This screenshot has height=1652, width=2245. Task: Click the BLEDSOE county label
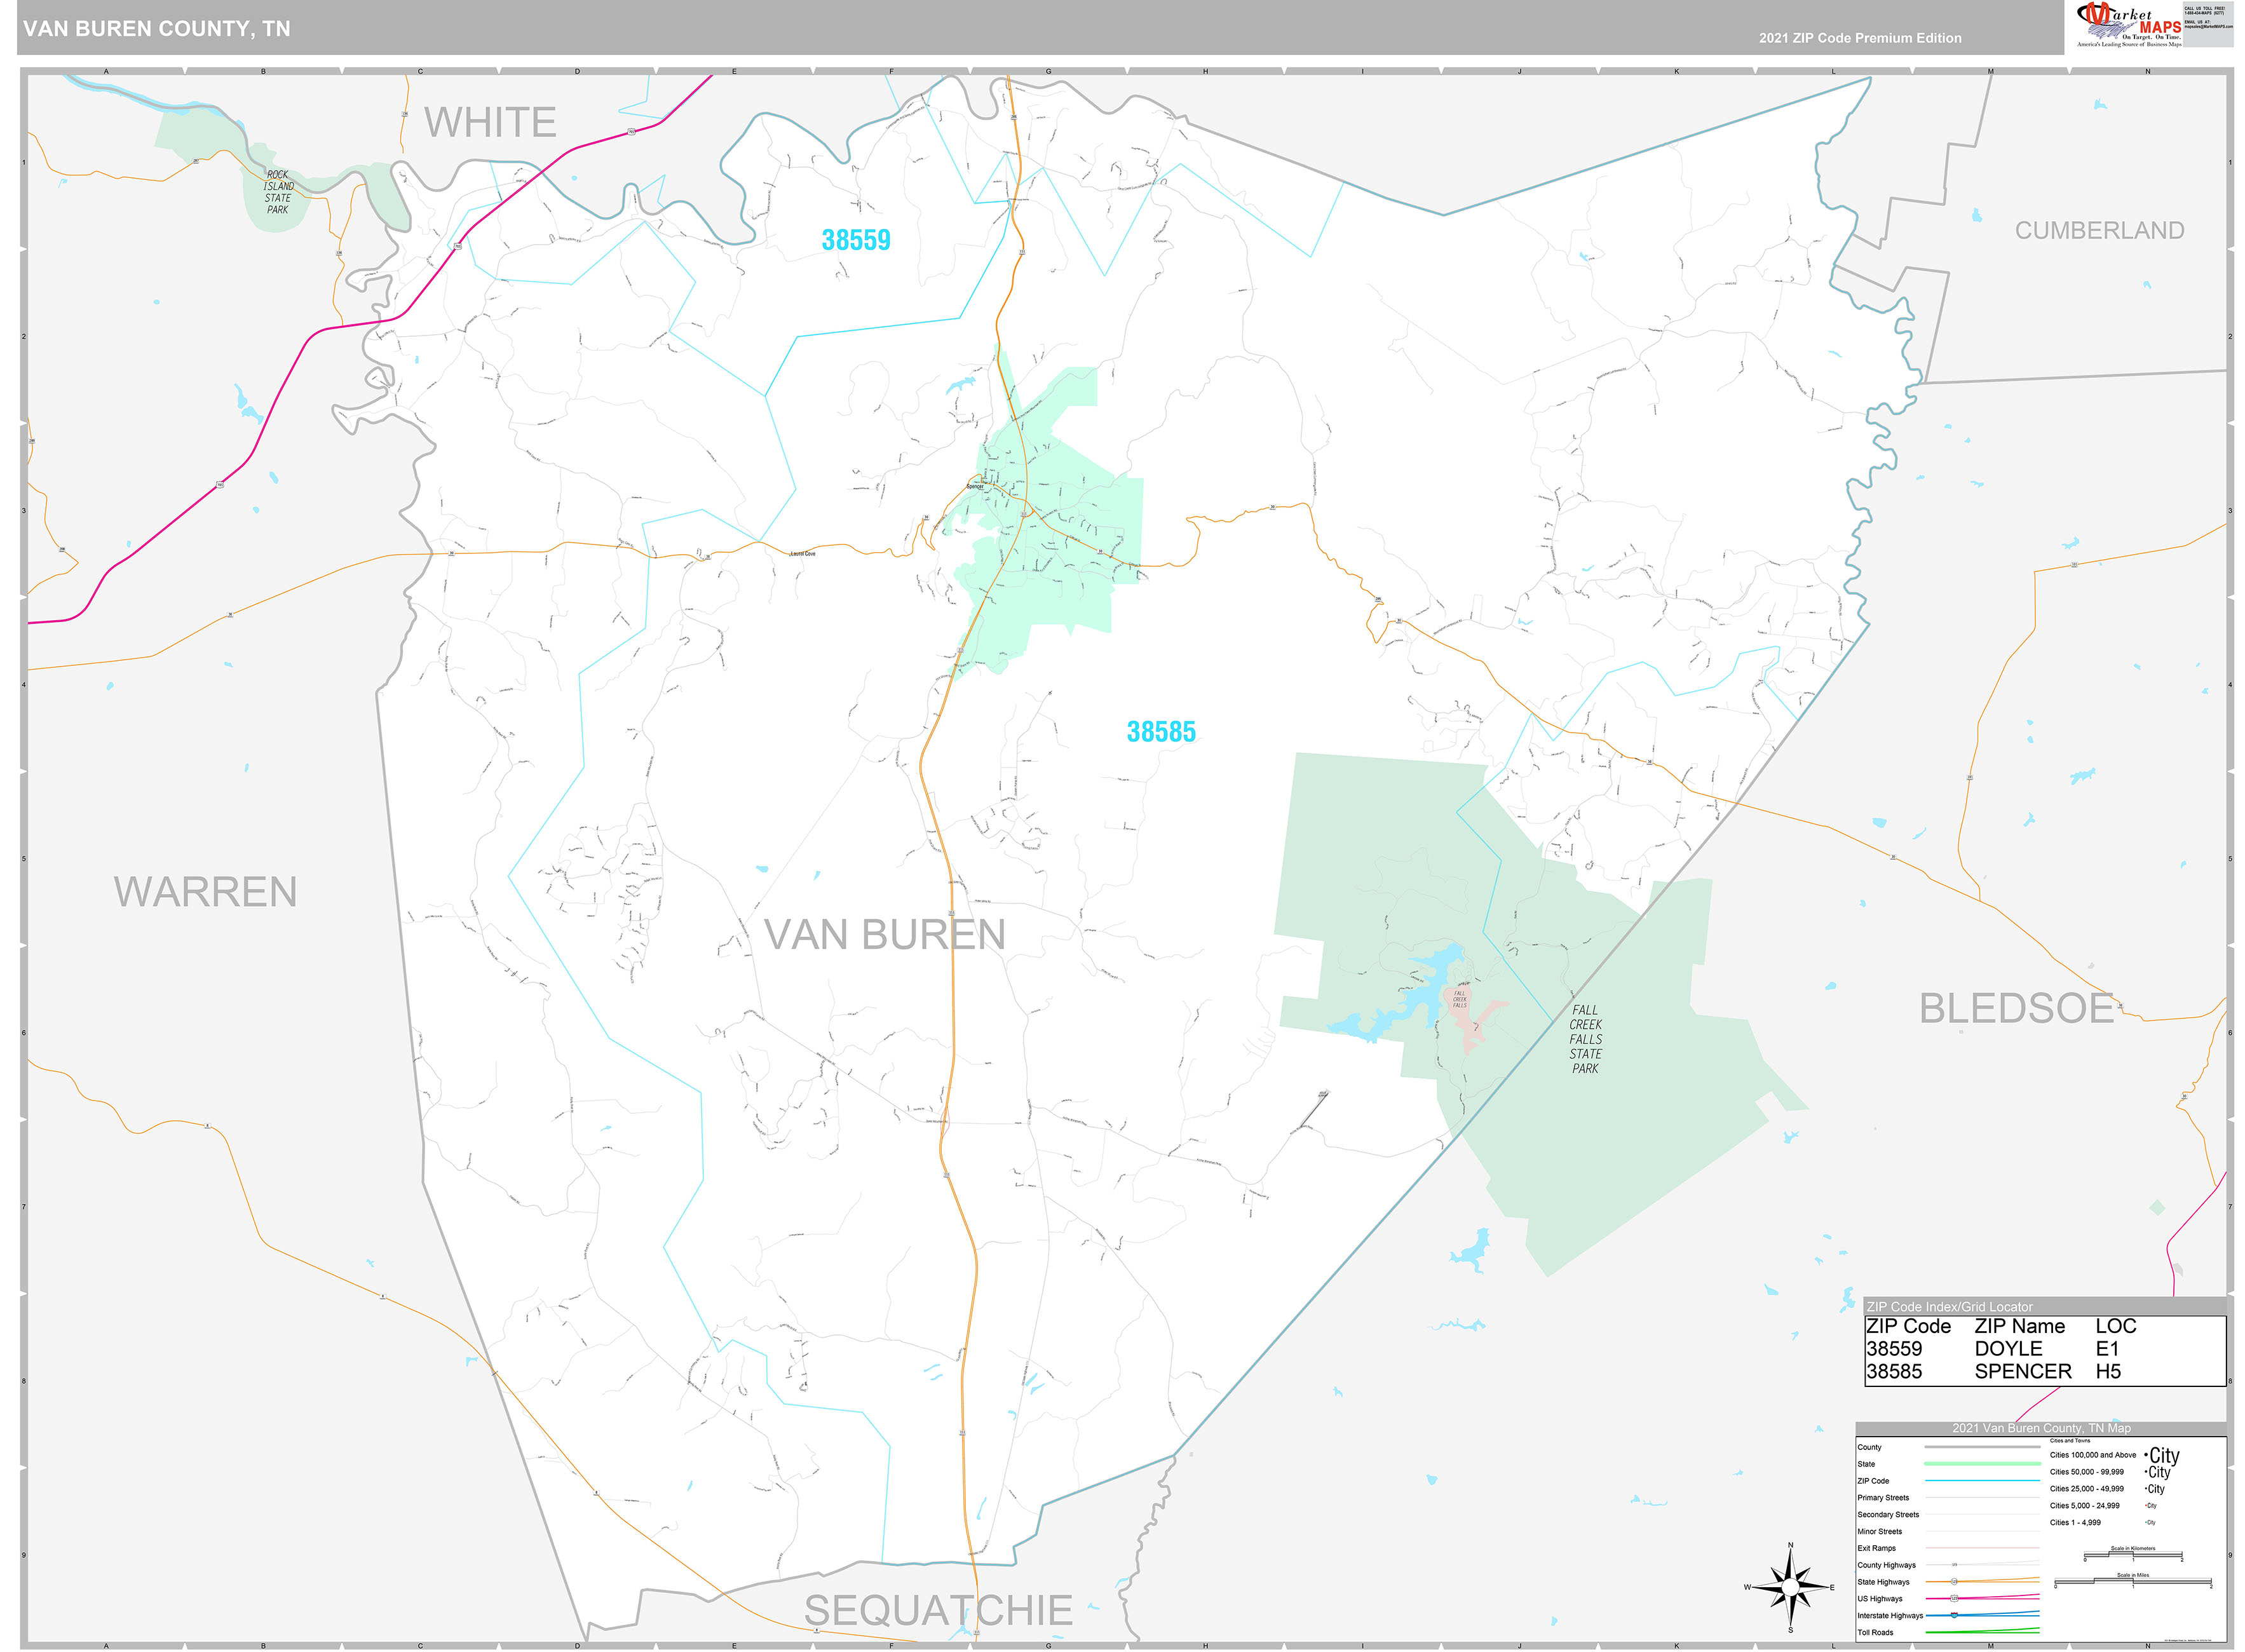(2016, 1008)
